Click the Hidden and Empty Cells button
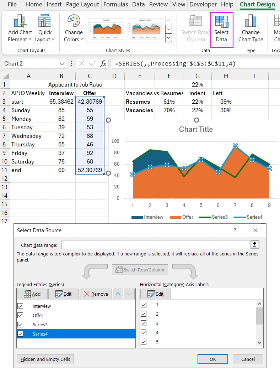 (45, 359)
